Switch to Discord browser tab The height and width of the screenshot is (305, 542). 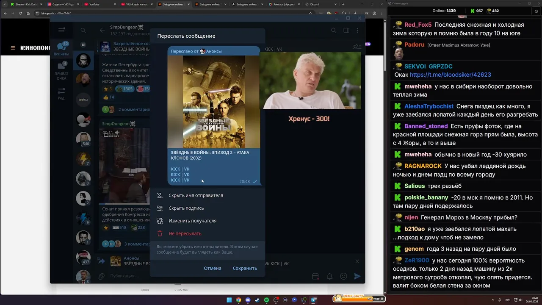[321, 4]
